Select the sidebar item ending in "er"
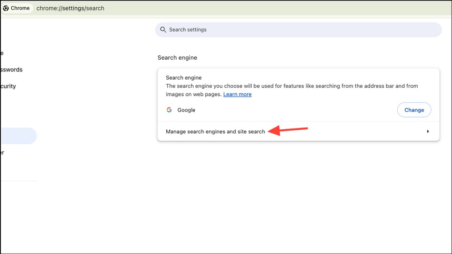The width and height of the screenshot is (452, 254). (x=2, y=153)
